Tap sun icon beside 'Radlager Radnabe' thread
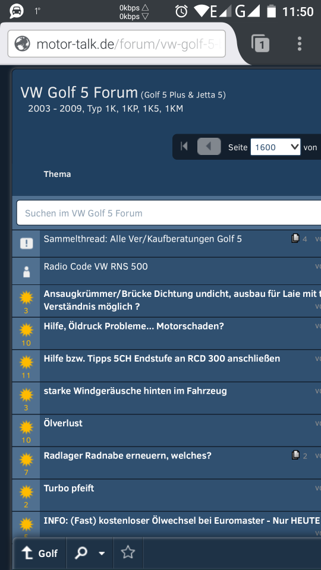 (26, 460)
